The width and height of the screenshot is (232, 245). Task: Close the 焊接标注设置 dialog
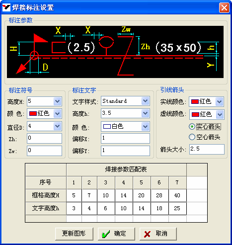pyautogui.click(x=224, y=7)
